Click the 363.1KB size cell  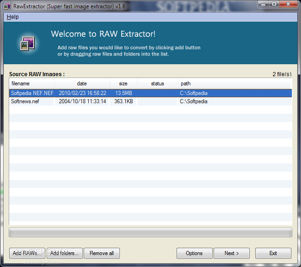coord(124,101)
